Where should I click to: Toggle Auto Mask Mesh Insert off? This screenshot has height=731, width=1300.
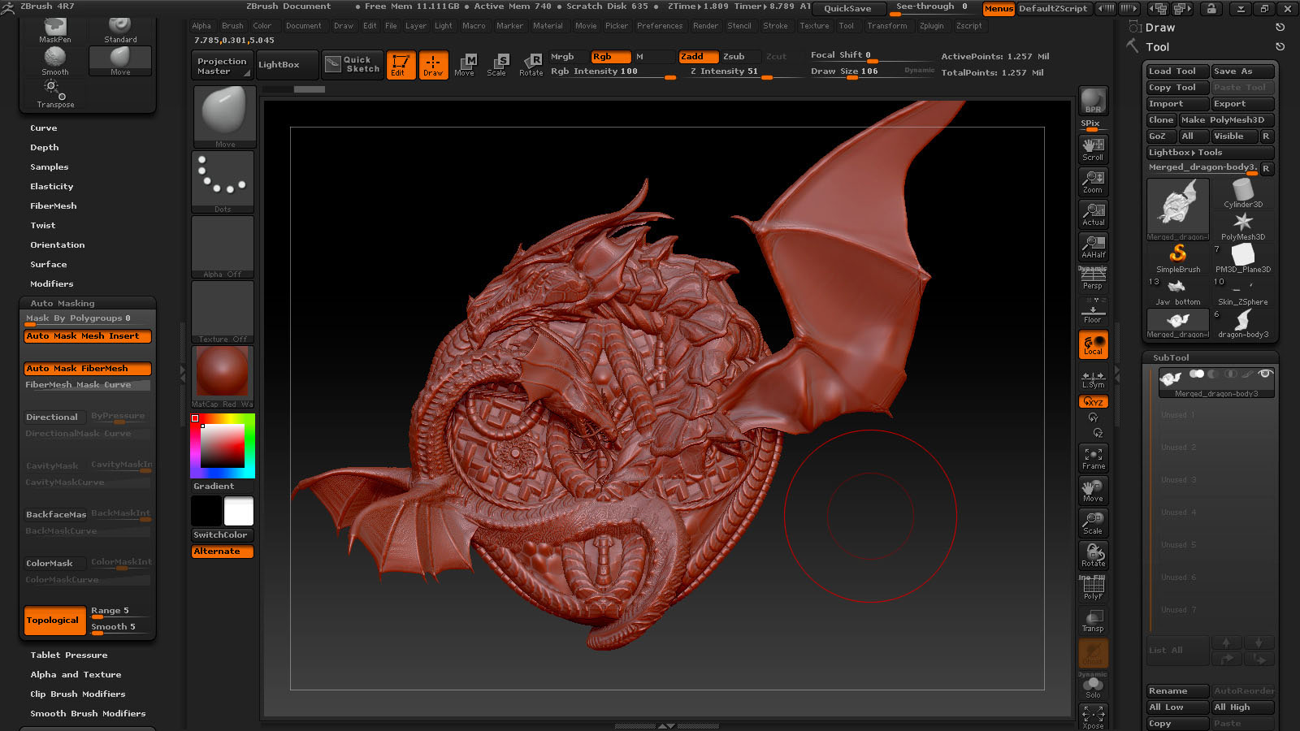pyautogui.click(x=88, y=336)
